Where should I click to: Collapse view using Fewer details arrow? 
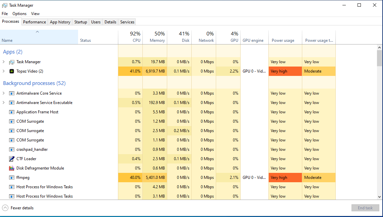[5, 208]
